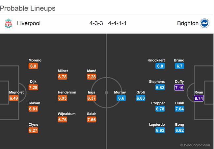Click the Henderson player name

point(67,92)
